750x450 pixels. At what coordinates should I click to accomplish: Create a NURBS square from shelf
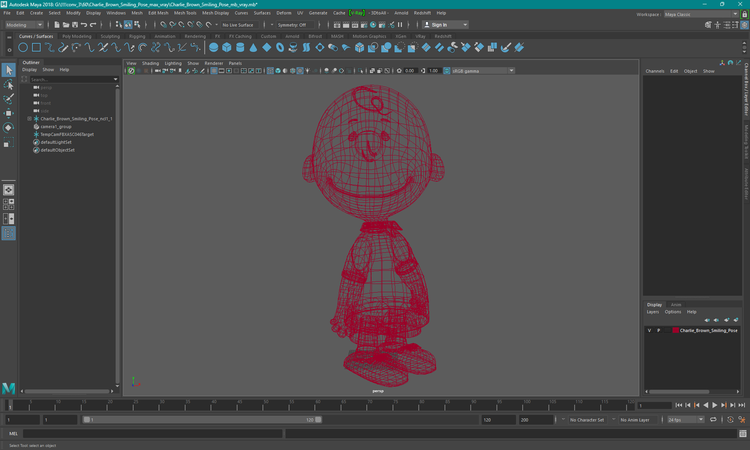click(x=36, y=48)
